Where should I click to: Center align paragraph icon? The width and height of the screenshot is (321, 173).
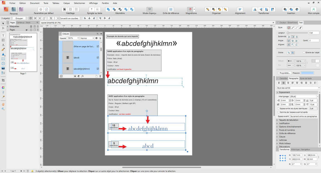click(x=283, y=83)
